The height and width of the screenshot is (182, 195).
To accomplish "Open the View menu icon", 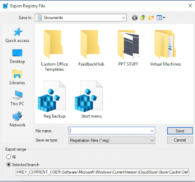I will click(161, 18).
